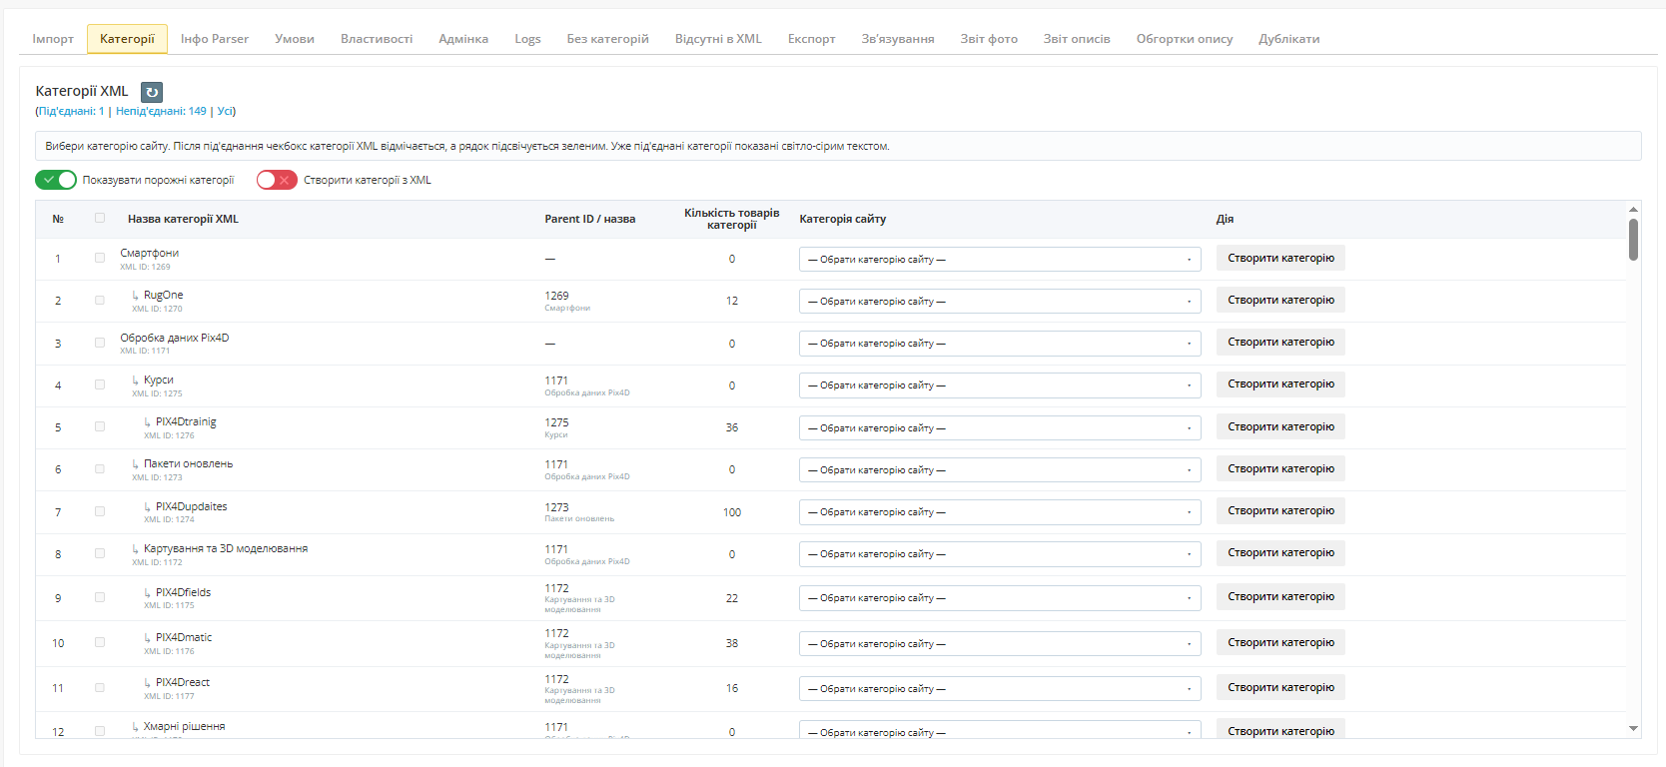Go to the Умови tab
Screen dimensions: 1666x767
[295, 39]
